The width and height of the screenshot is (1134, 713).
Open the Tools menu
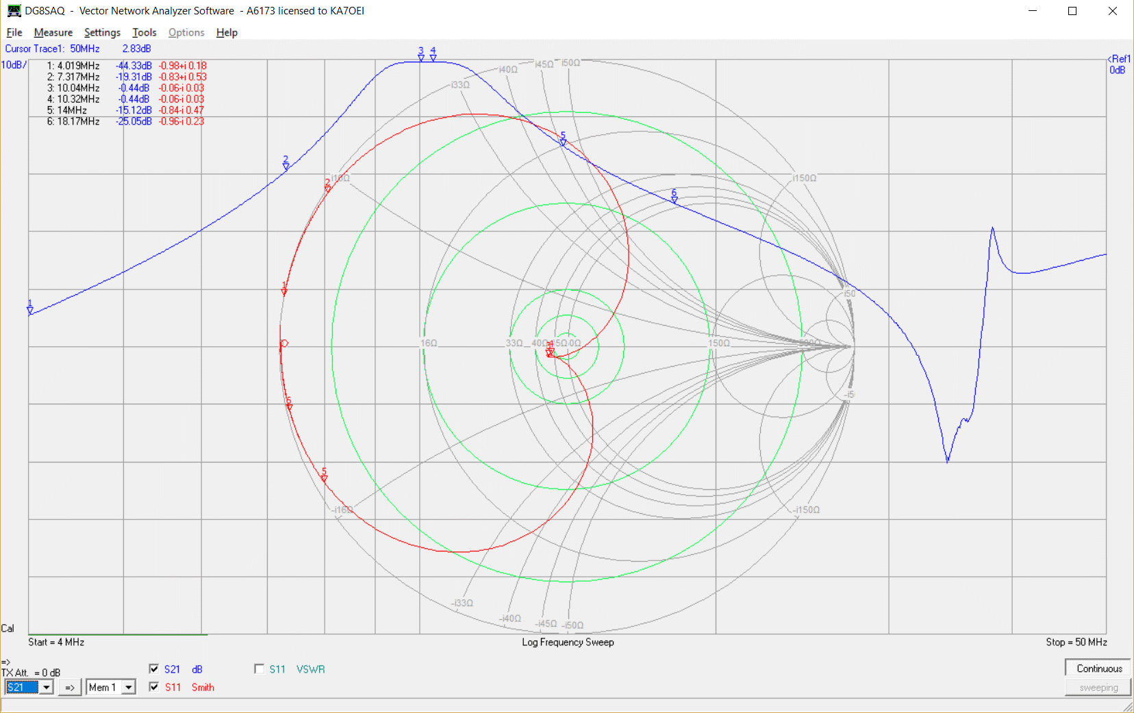[144, 32]
